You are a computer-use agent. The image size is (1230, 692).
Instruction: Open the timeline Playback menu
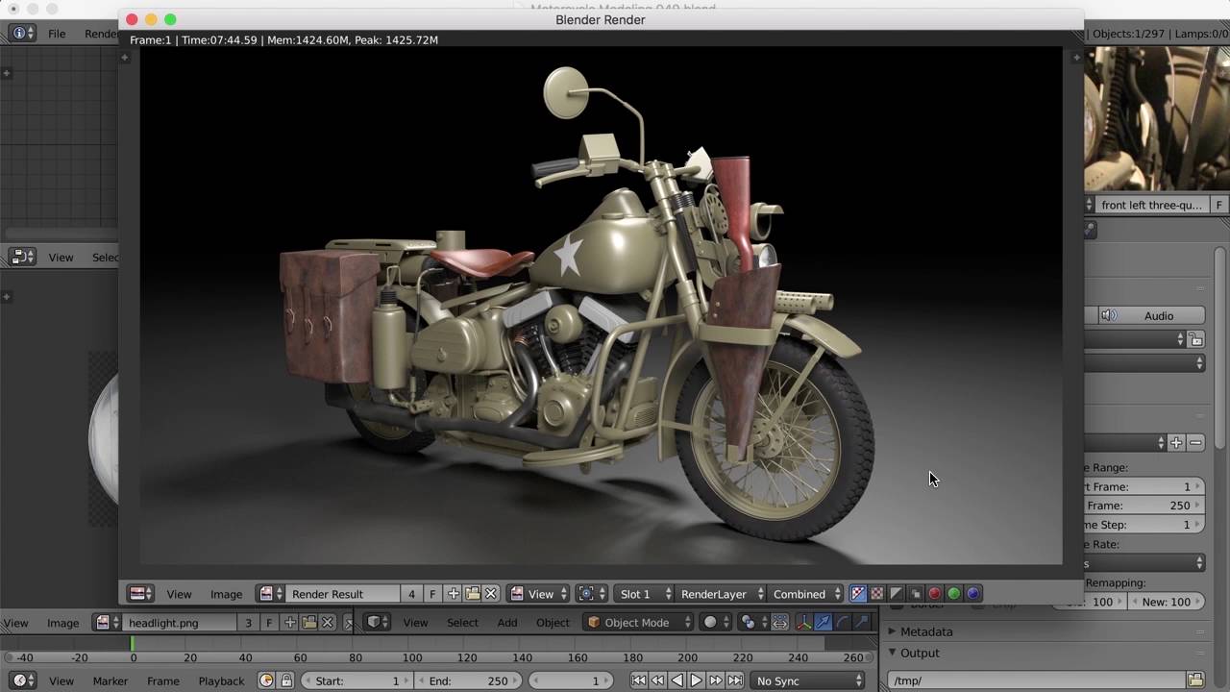click(x=221, y=680)
